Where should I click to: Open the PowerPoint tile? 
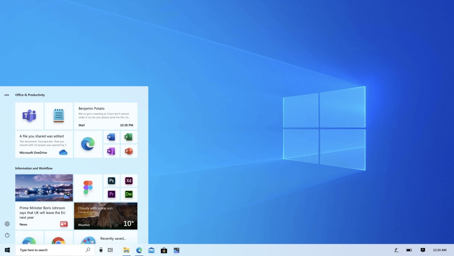click(129, 151)
